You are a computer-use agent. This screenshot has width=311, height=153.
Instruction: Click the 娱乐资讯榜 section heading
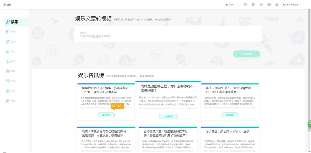(91, 75)
